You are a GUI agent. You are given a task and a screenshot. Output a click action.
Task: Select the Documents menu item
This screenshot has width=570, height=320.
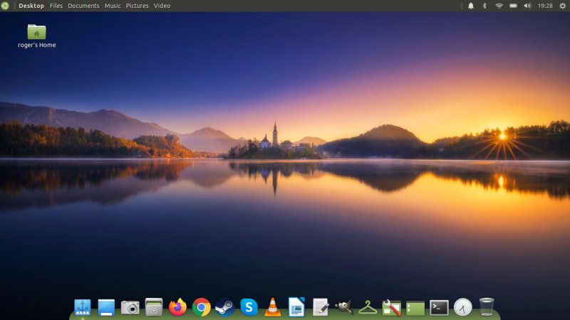83,6
